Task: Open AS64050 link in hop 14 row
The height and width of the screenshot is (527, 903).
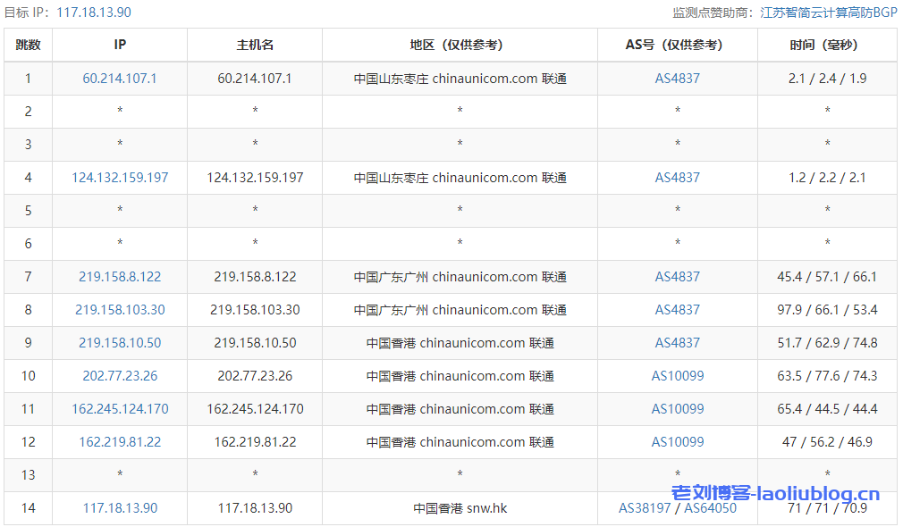Action: 710,508
